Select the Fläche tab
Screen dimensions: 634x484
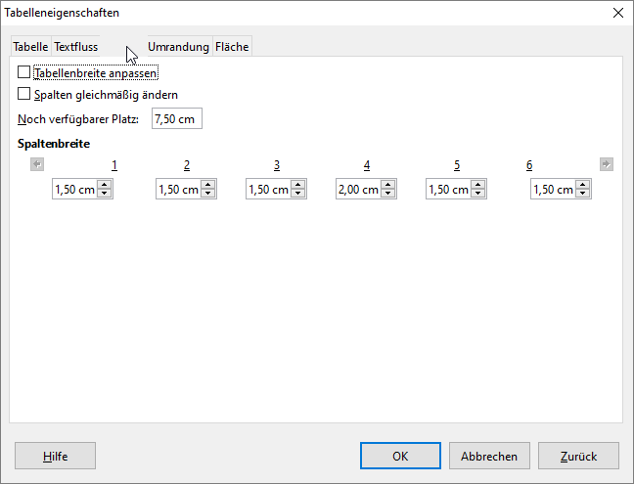pyautogui.click(x=232, y=47)
